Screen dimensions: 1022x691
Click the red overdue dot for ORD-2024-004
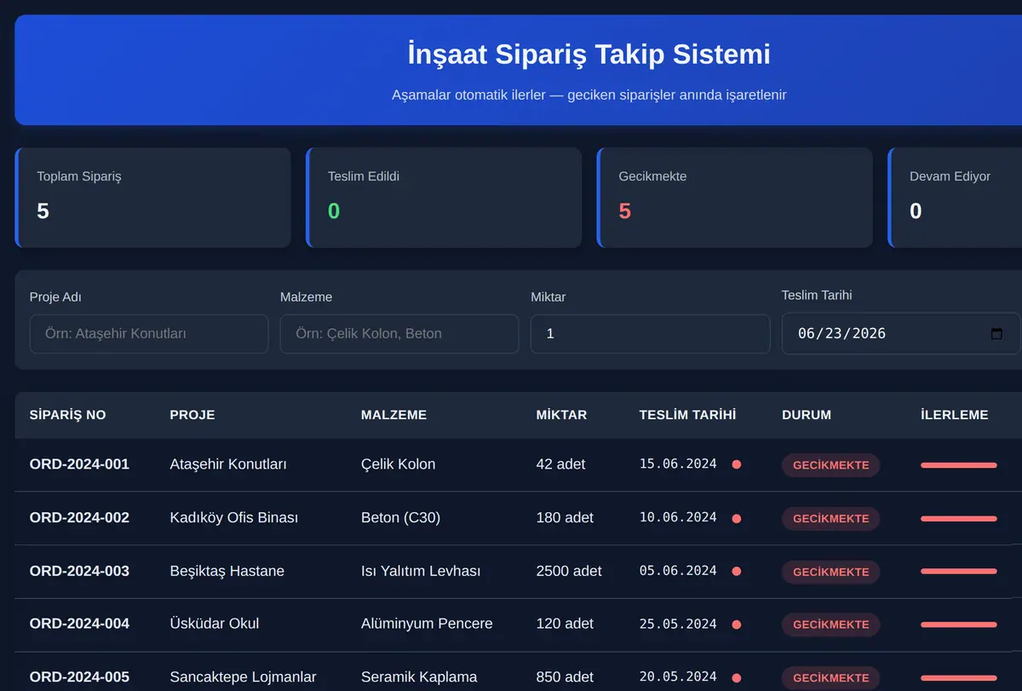(x=737, y=625)
